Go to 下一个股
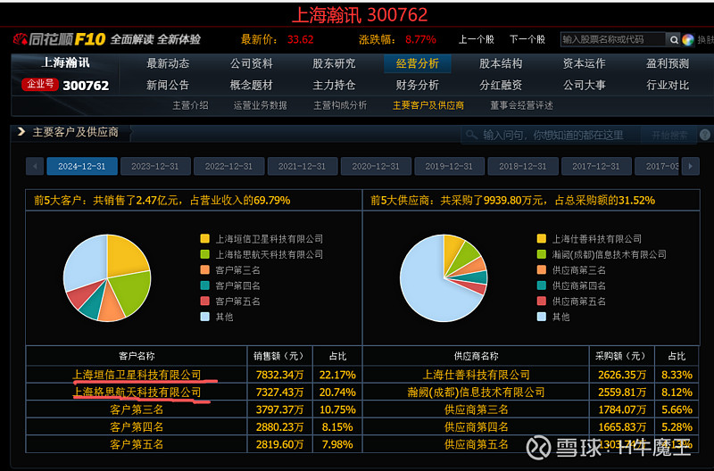The image size is (714, 471). [527, 39]
